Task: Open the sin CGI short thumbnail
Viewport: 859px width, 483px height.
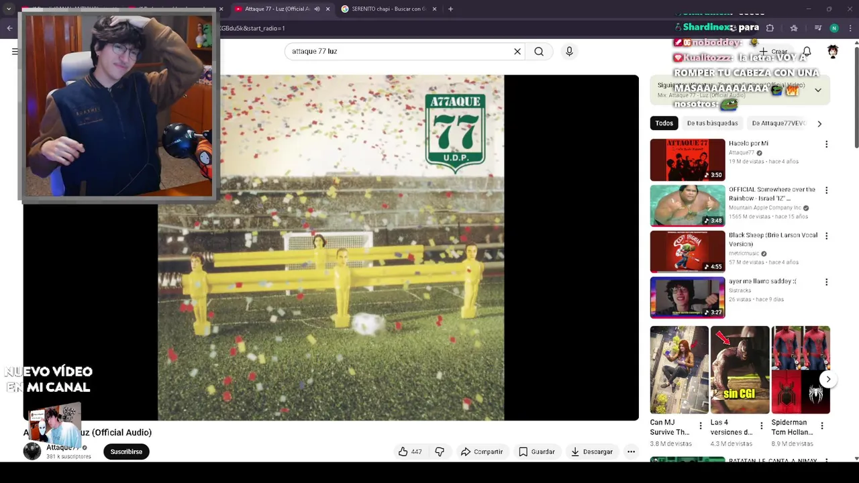Action: (740, 370)
